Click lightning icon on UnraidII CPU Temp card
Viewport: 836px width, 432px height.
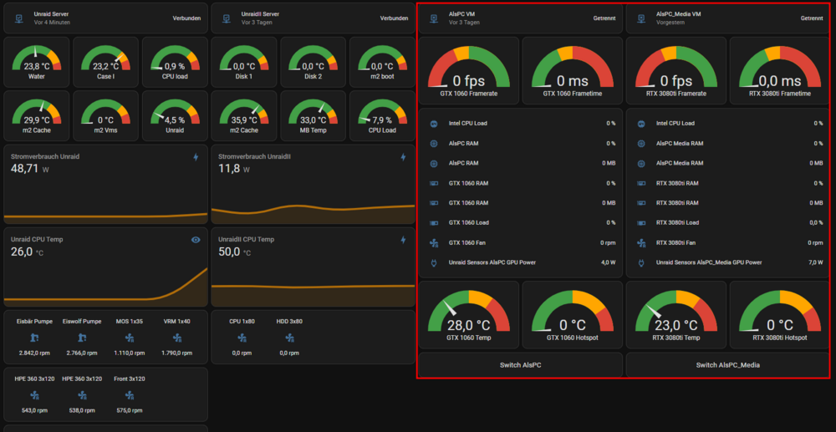[403, 240]
